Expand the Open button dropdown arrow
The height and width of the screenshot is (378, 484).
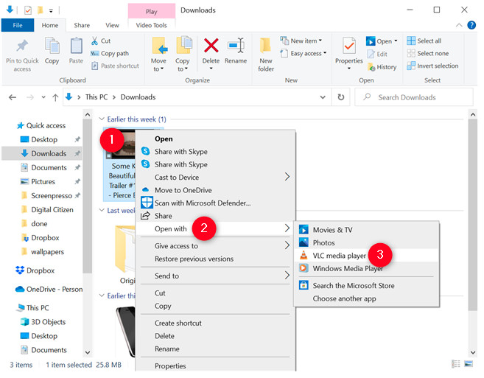click(x=396, y=41)
